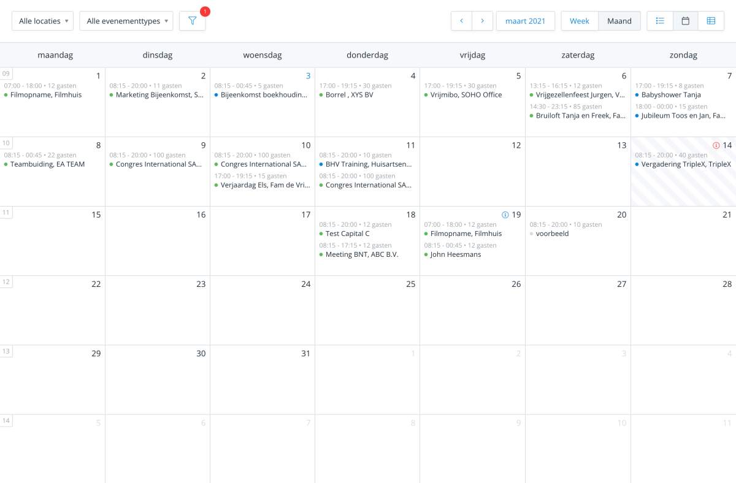The width and height of the screenshot is (736, 483).
Task: Click week number 12 label
Action: 6,282
